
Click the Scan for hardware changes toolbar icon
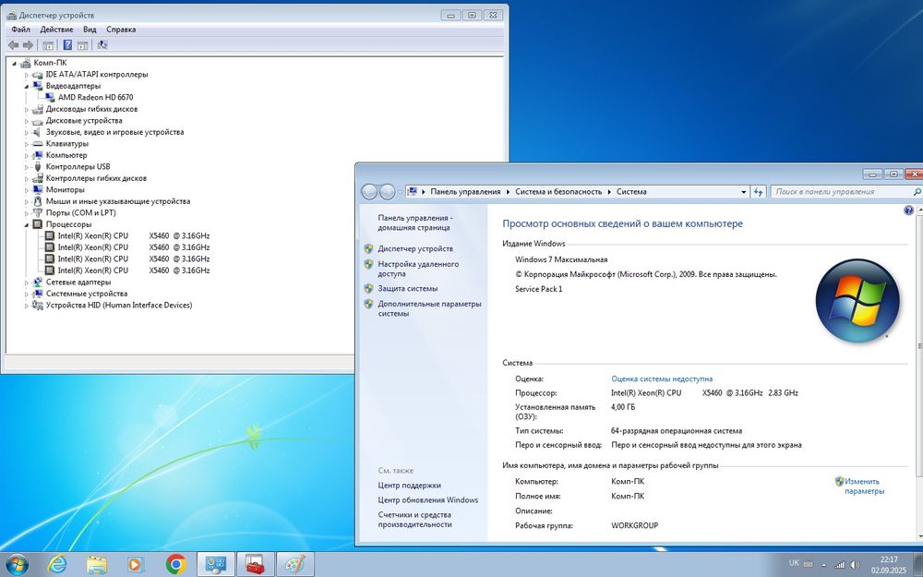pos(102,44)
